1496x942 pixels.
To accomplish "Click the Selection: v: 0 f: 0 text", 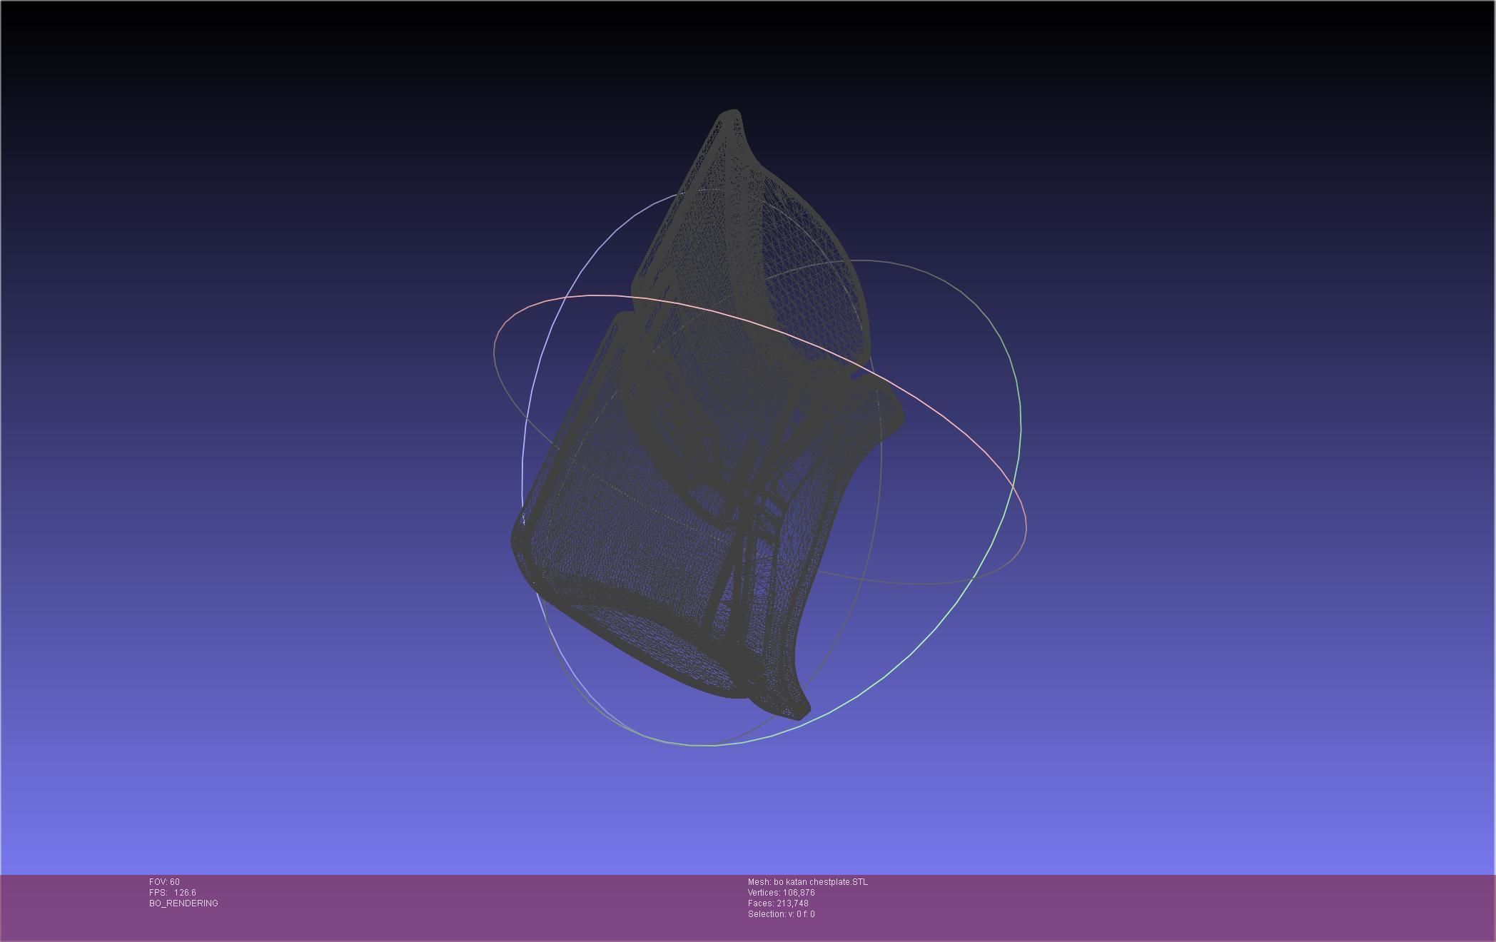I will click(x=781, y=914).
